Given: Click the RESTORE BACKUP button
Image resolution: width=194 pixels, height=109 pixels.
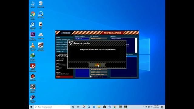Looking at the screenshot, I should coord(99,70).
